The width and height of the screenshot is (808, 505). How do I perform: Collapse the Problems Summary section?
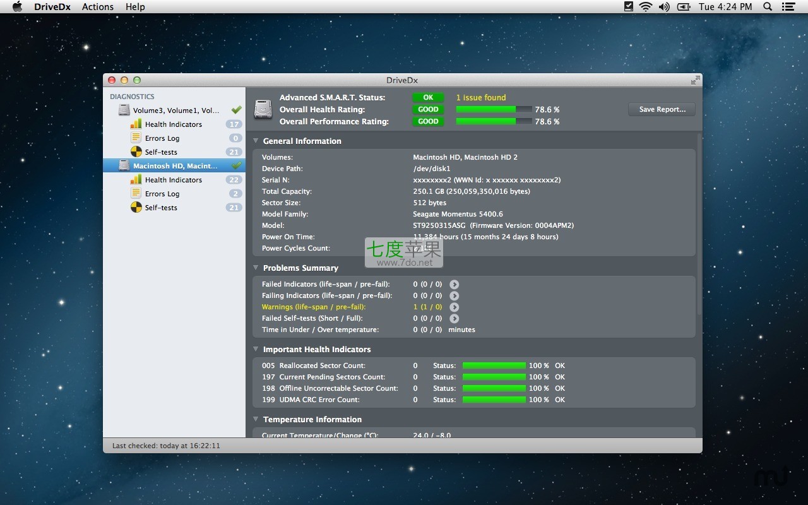tap(256, 268)
